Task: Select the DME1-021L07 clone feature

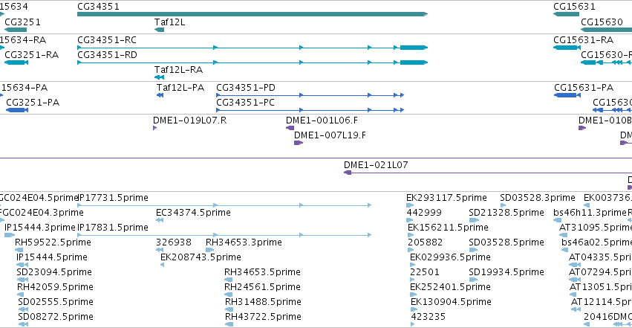Action: pos(488,173)
